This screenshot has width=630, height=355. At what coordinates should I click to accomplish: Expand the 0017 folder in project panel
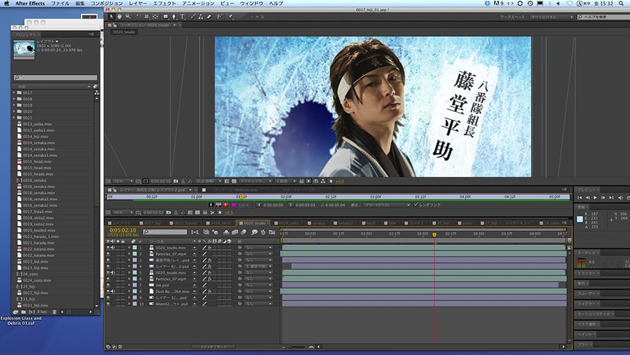tap(14, 93)
